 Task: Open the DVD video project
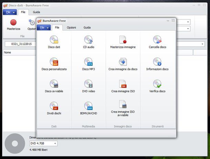click(88, 86)
